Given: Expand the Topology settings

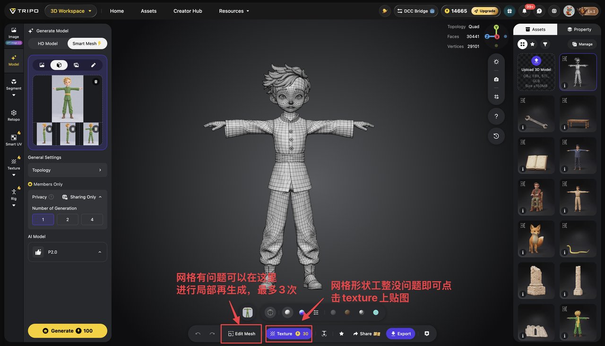Looking at the screenshot, I should tap(68, 170).
